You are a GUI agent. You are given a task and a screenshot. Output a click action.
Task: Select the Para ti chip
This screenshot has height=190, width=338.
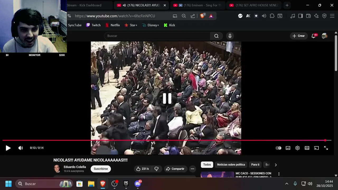click(255, 165)
